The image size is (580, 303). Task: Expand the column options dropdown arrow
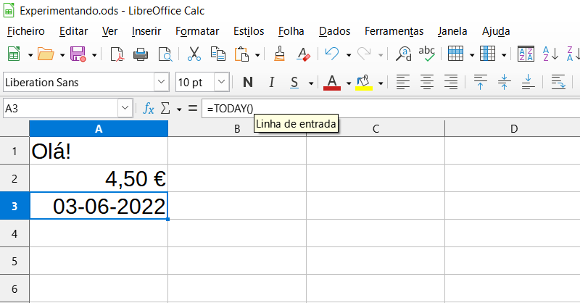pyautogui.click(x=504, y=55)
